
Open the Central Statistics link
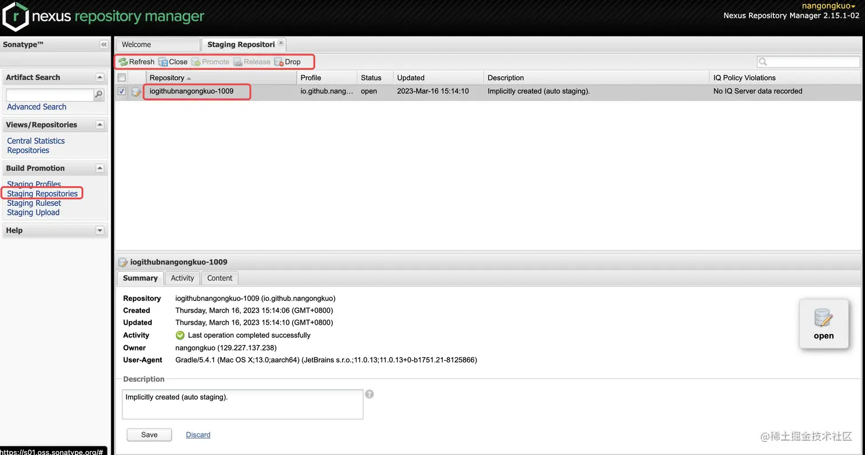[36, 141]
